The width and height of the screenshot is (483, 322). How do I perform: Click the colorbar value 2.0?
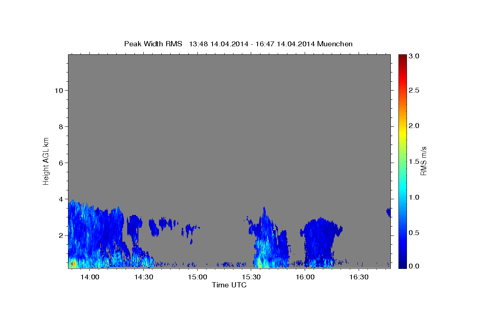pos(415,126)
